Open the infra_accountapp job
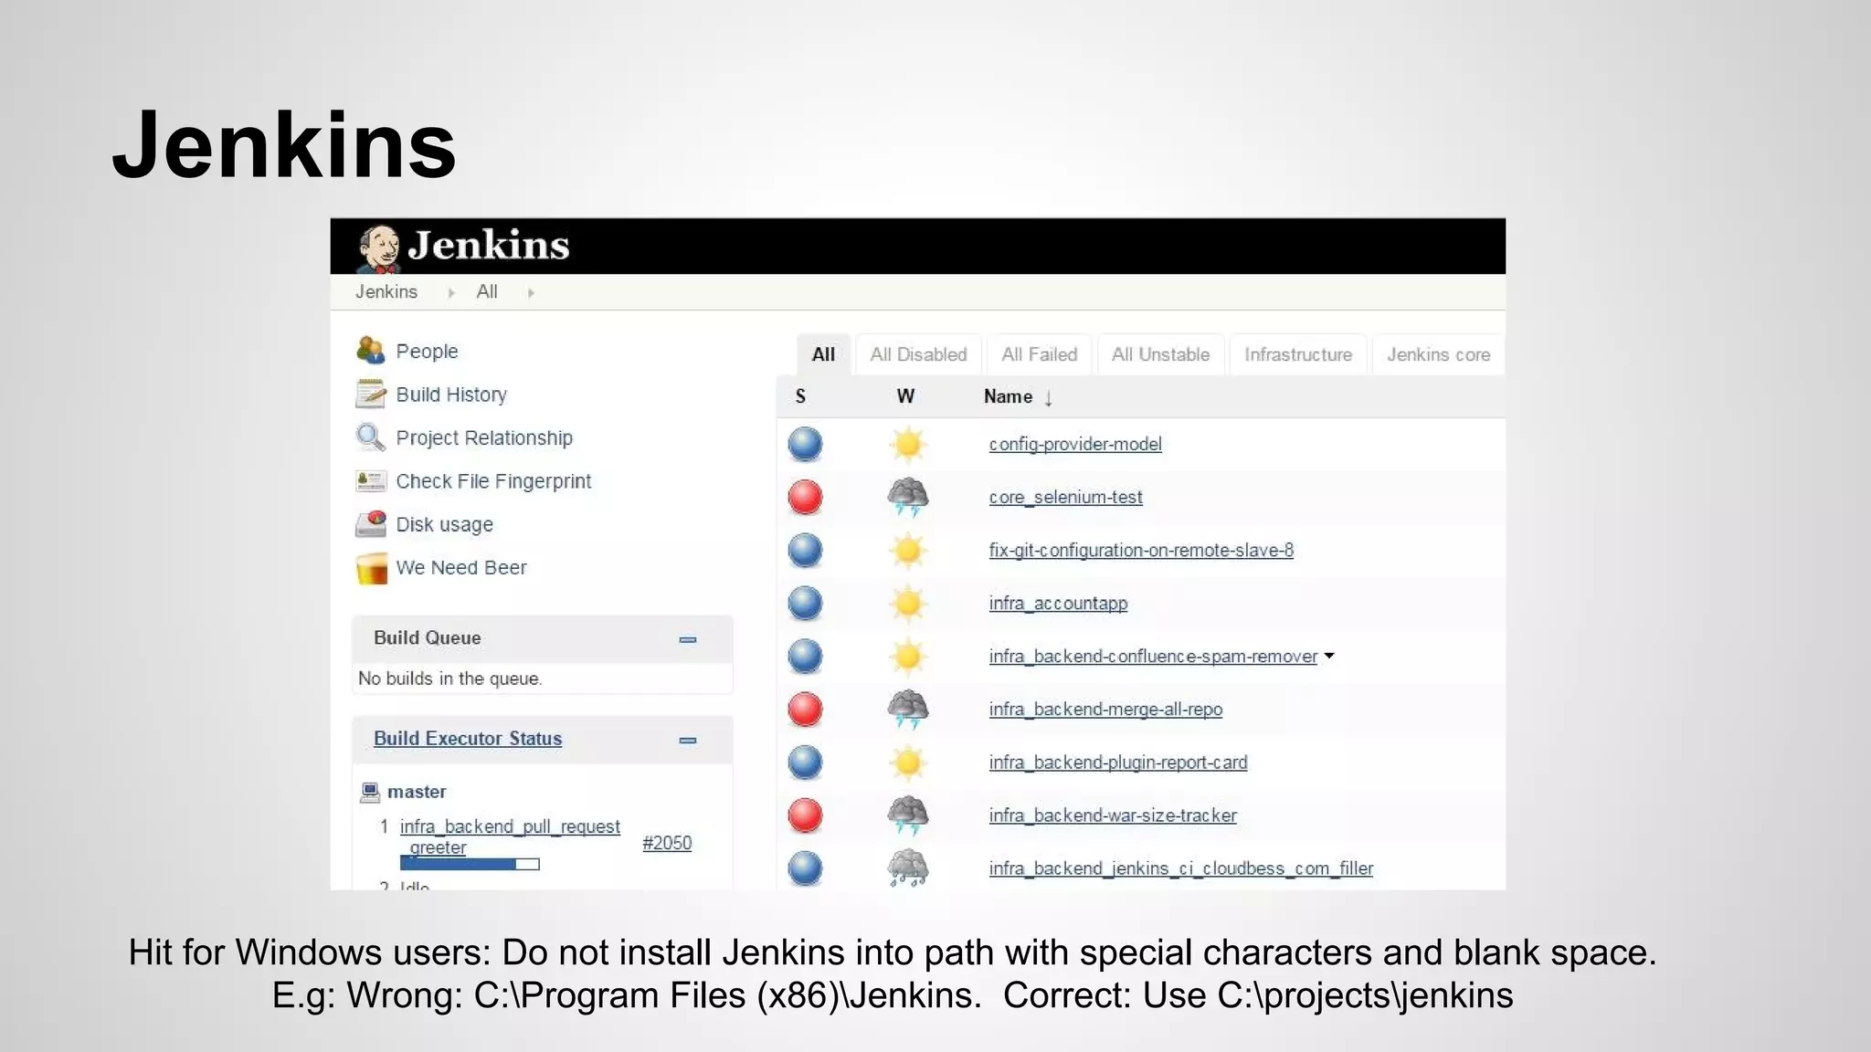1871x1052 pixels. [1058, 604]
